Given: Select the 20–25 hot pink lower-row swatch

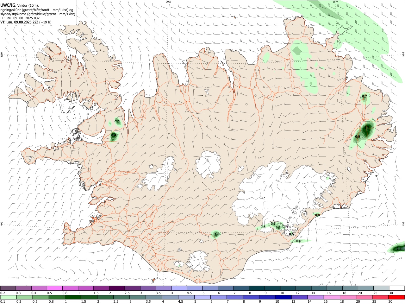Looking at the screenshot, I should point(364,297).
